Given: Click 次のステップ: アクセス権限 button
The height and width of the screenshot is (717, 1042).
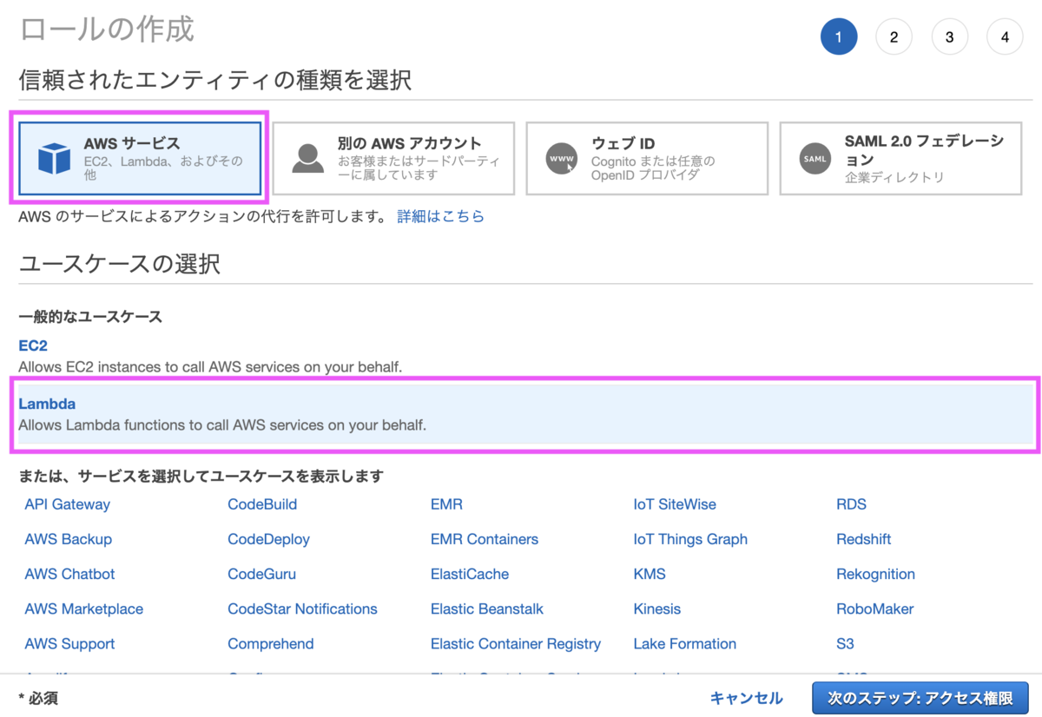Looking at the screenshot, I should coord(920,698).
